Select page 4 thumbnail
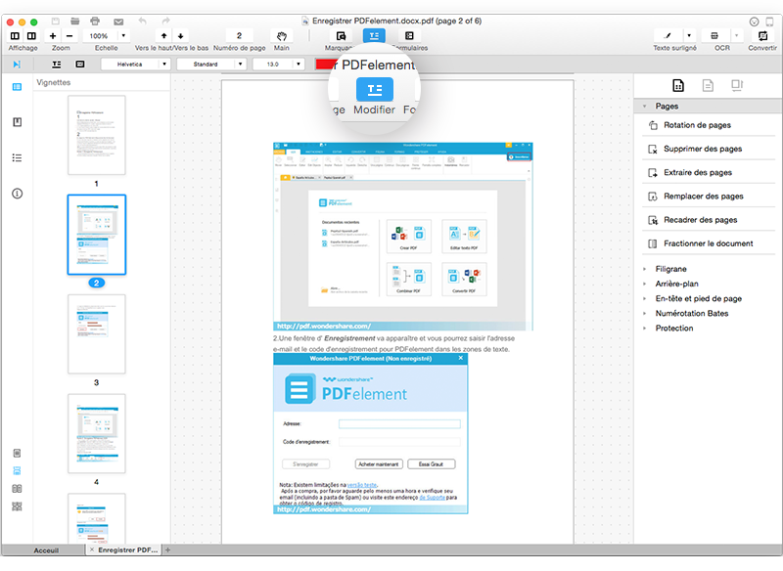The height and width of the screenshot is (571, 783). click(97, 433)
